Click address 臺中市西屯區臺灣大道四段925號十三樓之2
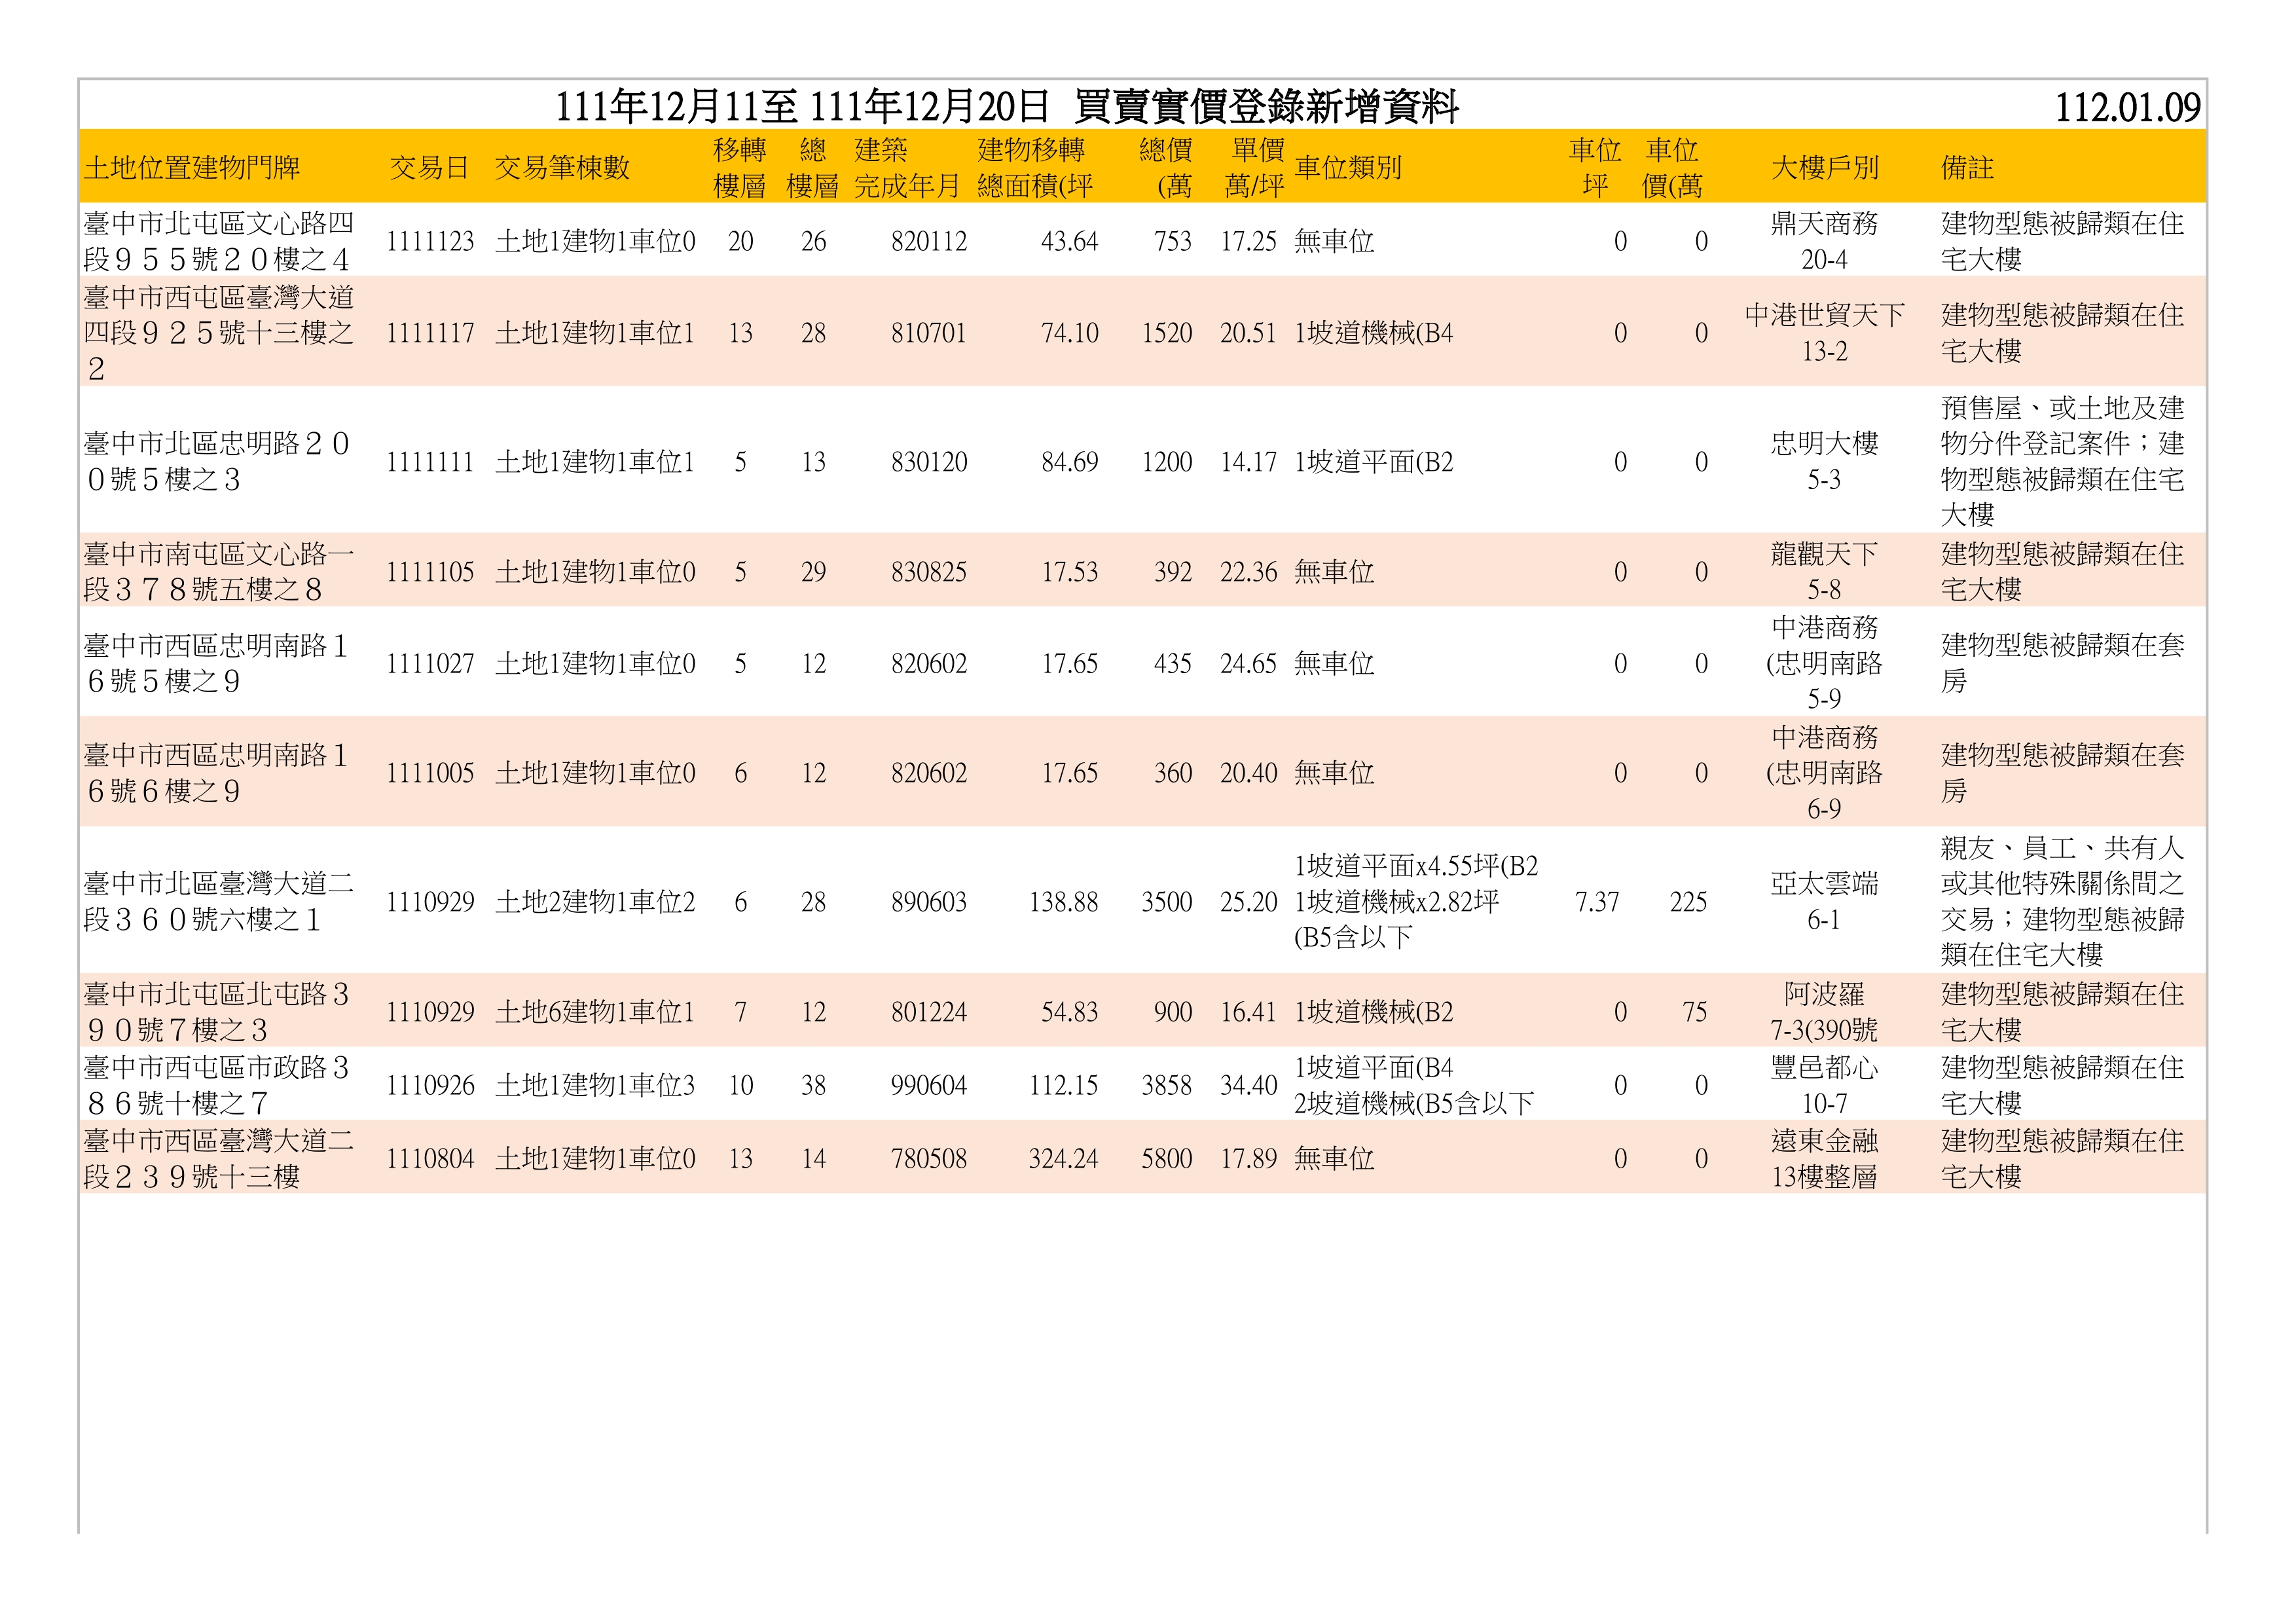 coord(218,333)
